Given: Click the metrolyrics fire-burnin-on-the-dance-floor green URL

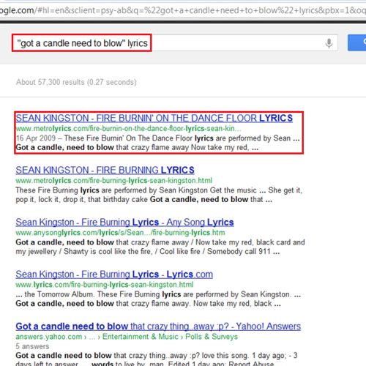Looking at the screenshot, I should 128,128.
